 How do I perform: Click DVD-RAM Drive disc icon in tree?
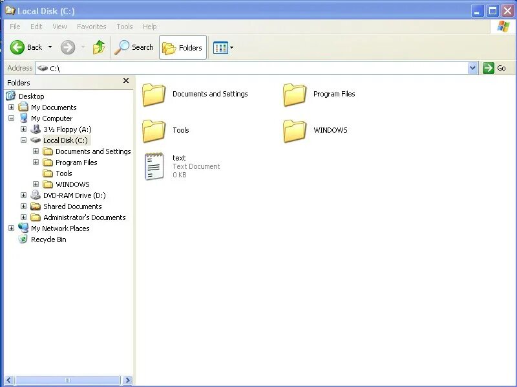coord(36,195)
